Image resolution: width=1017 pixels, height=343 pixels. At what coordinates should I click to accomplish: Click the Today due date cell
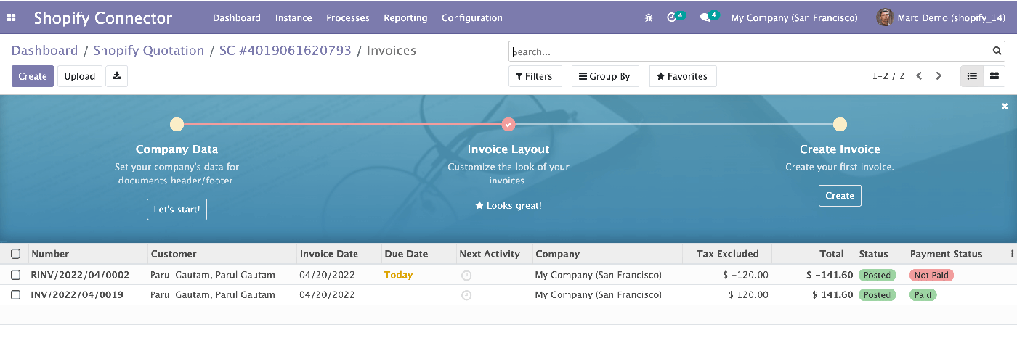coord(398,275)
